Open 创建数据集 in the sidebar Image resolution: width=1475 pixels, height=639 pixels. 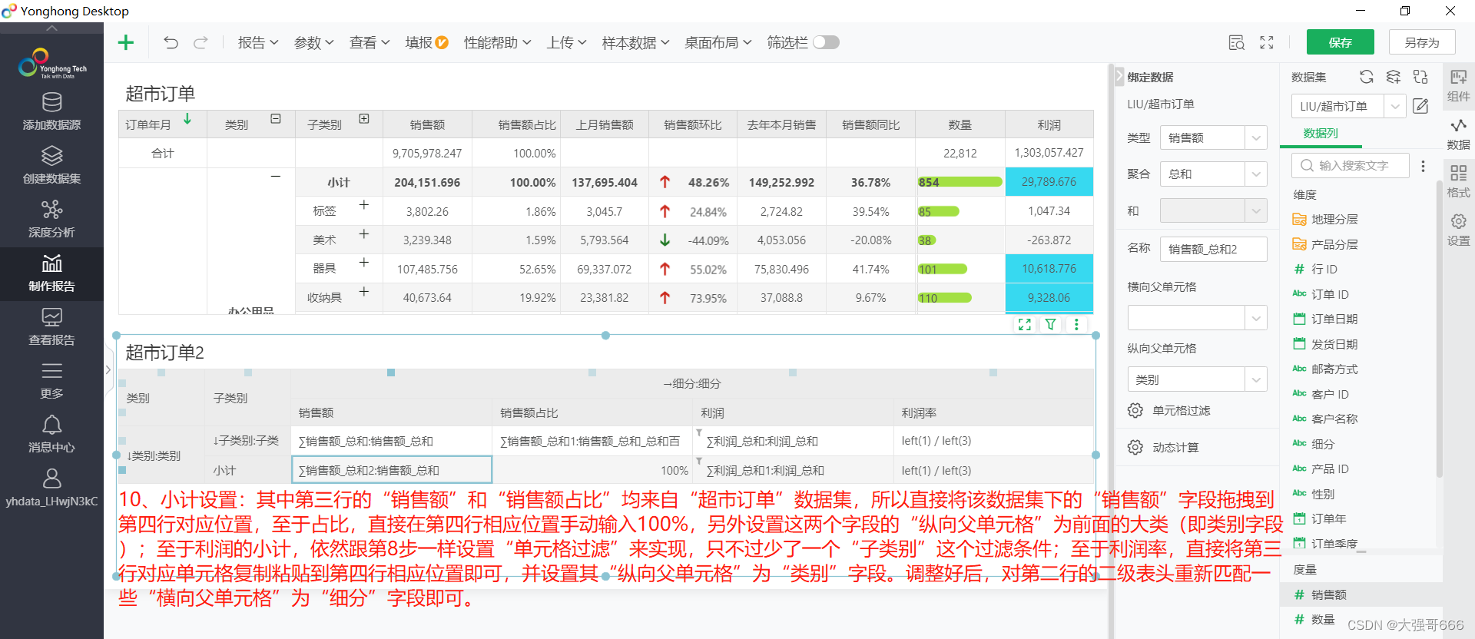coord(51,165)
